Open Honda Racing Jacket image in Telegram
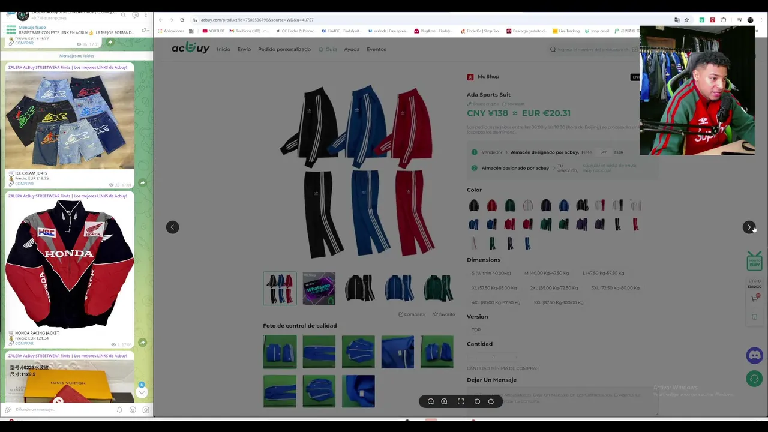768x432 pixels. tap(70, 265)
